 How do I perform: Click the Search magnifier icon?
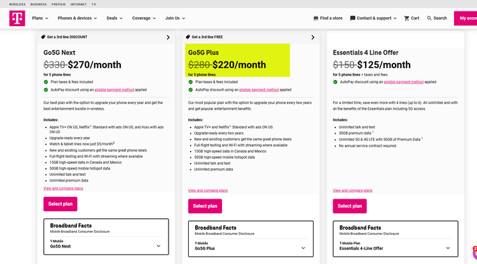tap(429, 18)
